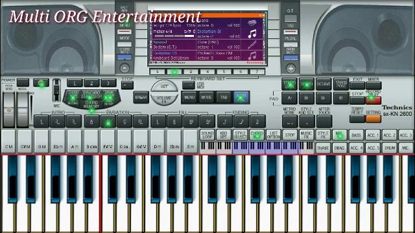Screen dimensions: 415x233
Task: Toggle the AFTER TOUCH button
Action: click(324, 122)
